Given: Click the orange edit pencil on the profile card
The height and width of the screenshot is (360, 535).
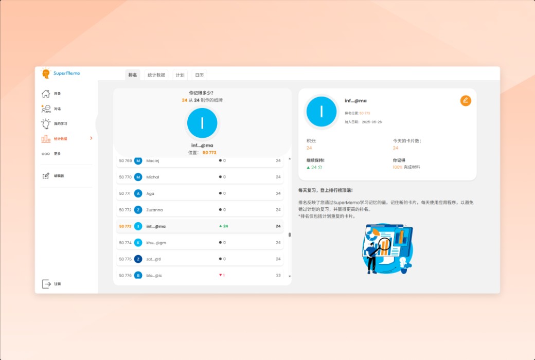Looking at the screenshot, I should (x=466, y=101).
